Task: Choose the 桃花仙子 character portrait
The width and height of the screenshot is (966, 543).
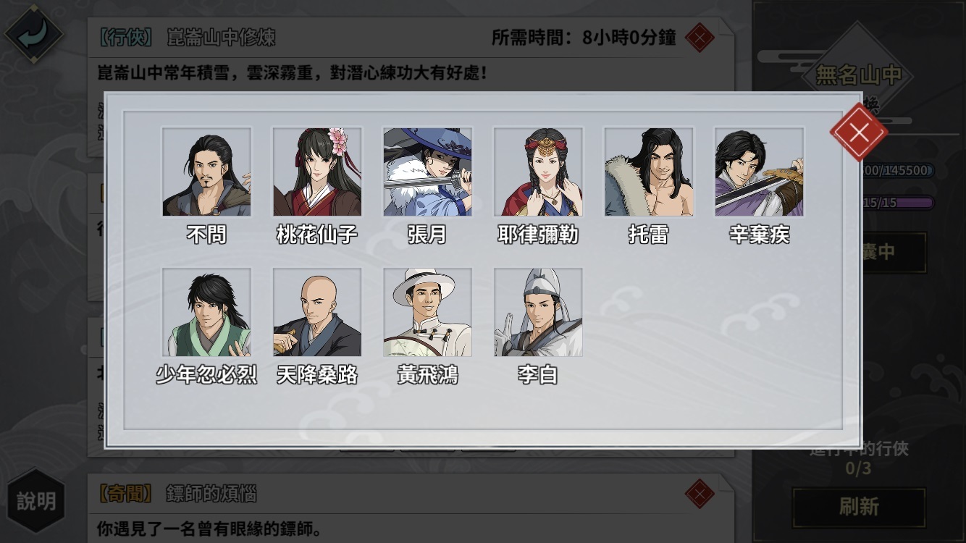Action: coord(317,172)
